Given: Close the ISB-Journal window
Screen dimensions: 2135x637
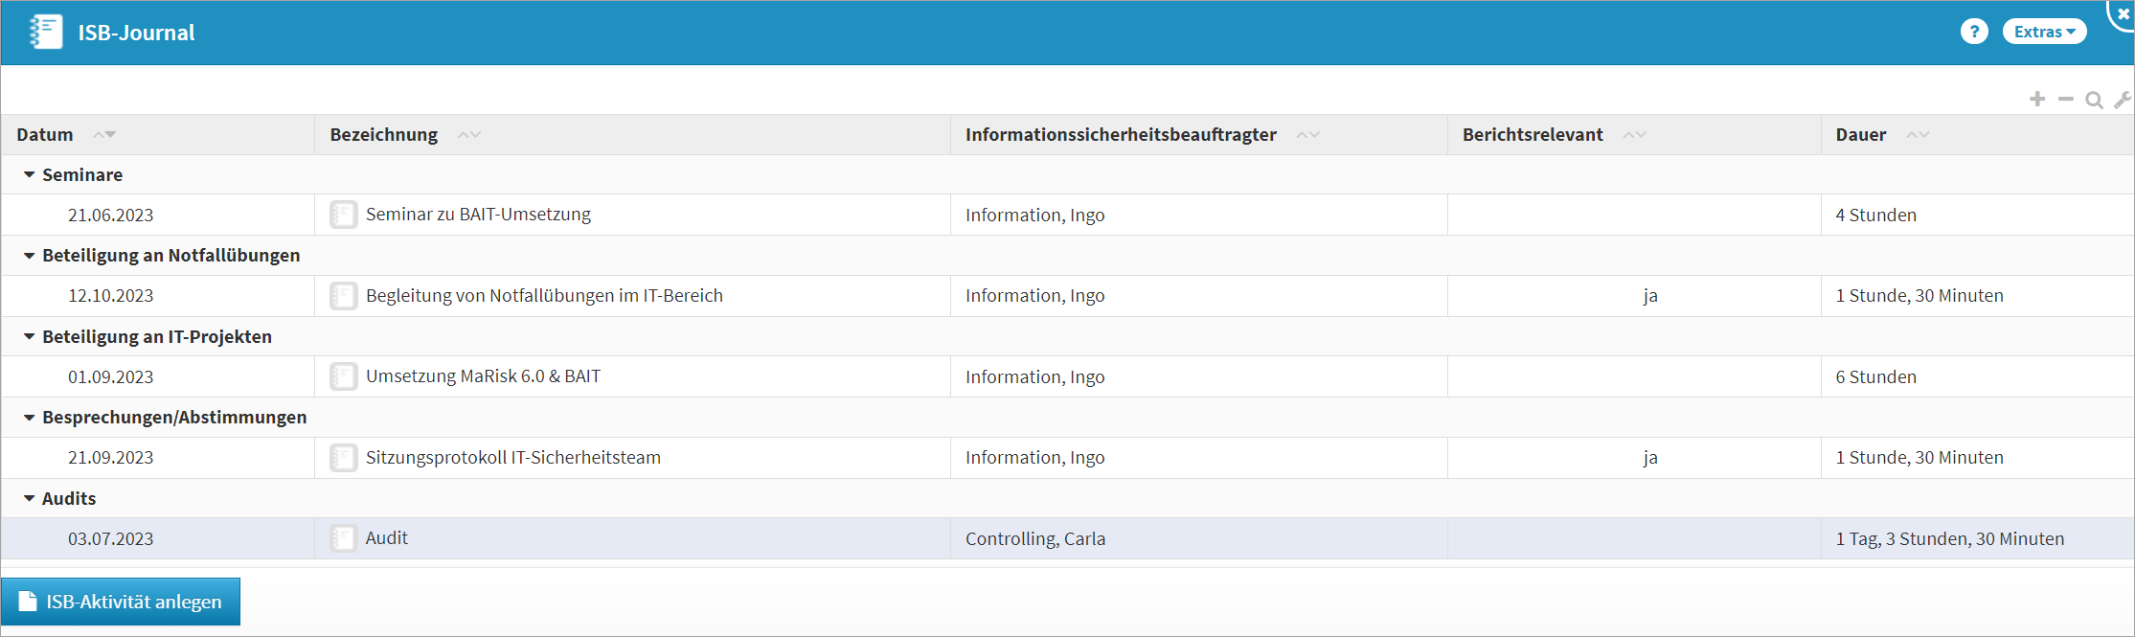Looking at the screenshot, I should coord(2123,13).
